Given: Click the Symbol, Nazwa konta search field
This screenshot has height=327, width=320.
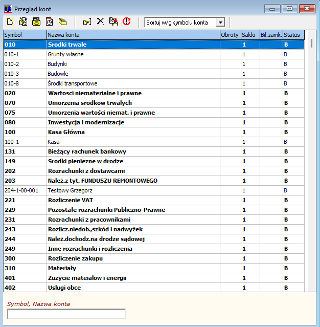Looking at the screenshot, I should 66,314.
